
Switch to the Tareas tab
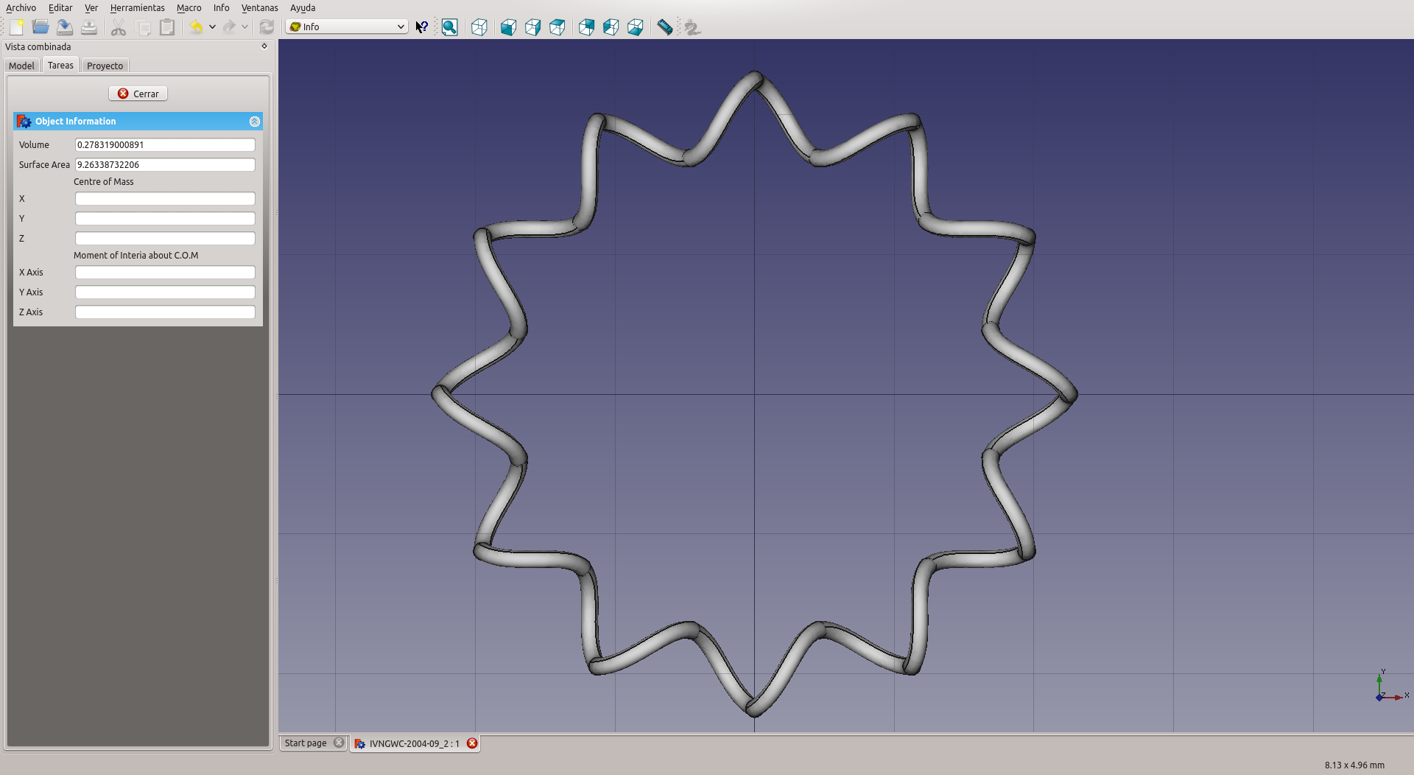[60, 65]
